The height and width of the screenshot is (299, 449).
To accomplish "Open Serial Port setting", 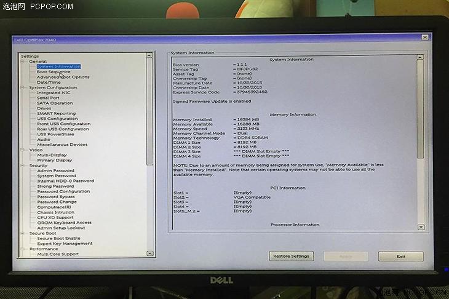I will [48, 98].
